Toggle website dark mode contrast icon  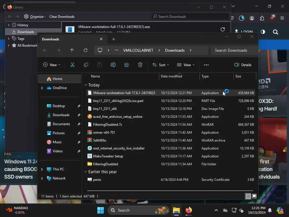click(263, 32)
